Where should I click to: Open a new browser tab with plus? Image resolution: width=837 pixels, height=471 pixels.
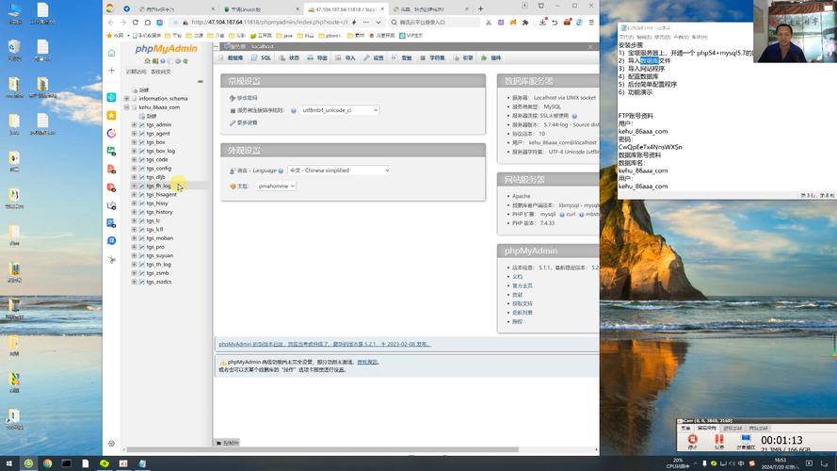point(480,8)
